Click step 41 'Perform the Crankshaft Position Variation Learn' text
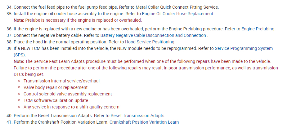Image resolution: width=296 pixels, height=132 pixels. tap(61, 122)
